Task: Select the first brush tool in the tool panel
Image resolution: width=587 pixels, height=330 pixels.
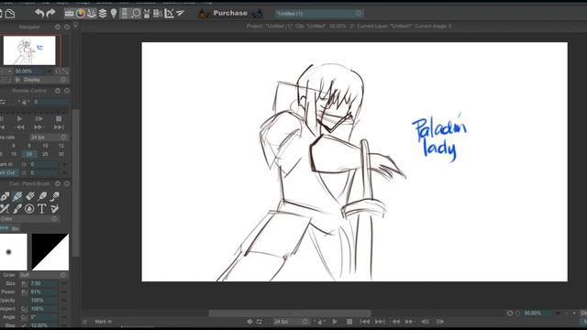Action: coord(5,196)
